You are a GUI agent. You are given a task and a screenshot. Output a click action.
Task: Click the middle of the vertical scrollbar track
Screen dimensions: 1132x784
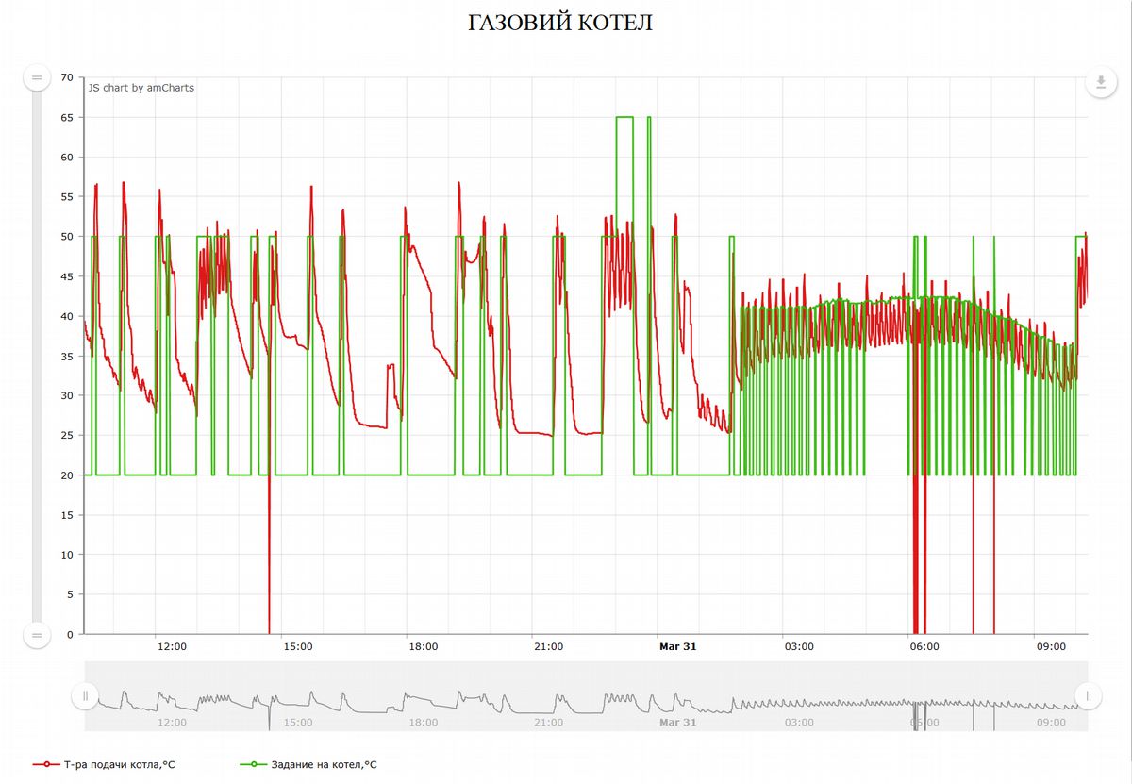(37, 356)
